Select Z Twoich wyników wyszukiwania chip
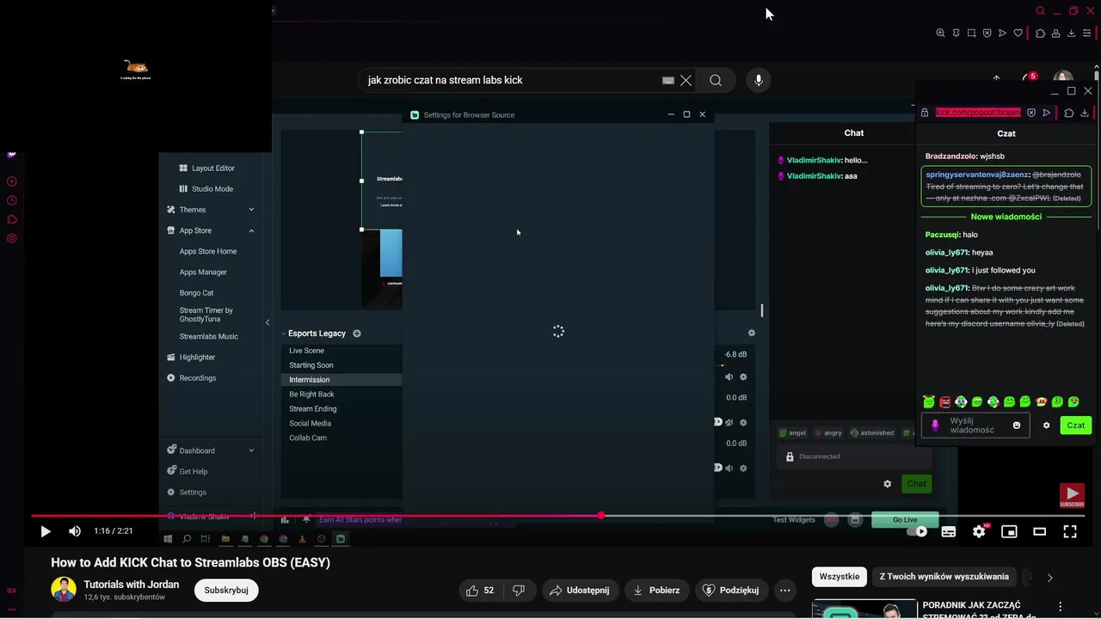The image size is (1101, 619). (944, 576)
